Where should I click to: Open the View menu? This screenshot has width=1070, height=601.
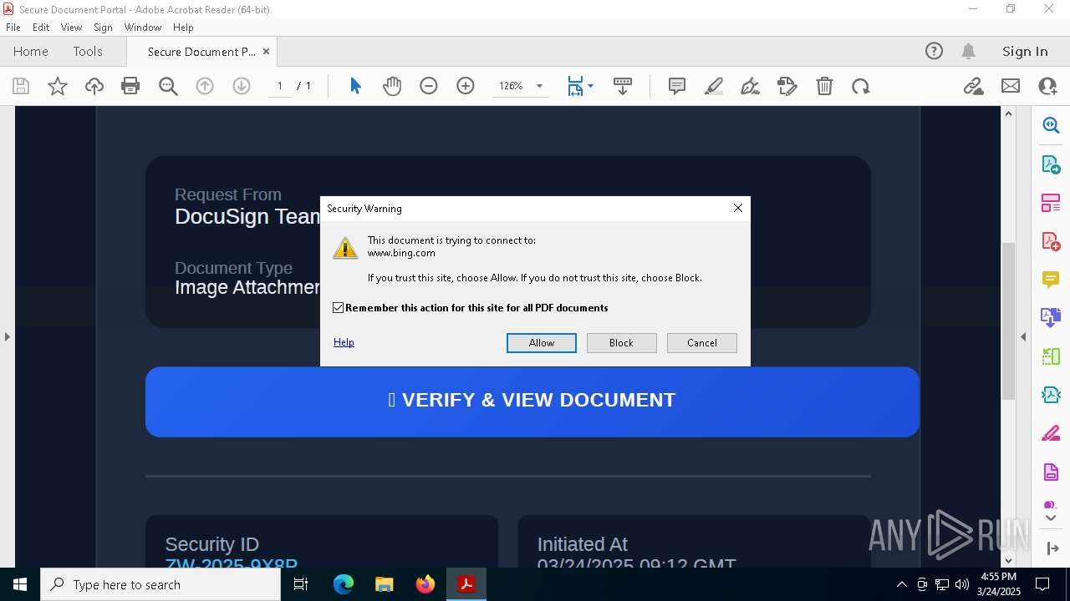point(72,28)
